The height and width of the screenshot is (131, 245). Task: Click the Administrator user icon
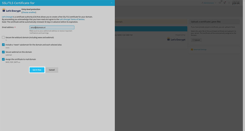(x=202, y=3)
